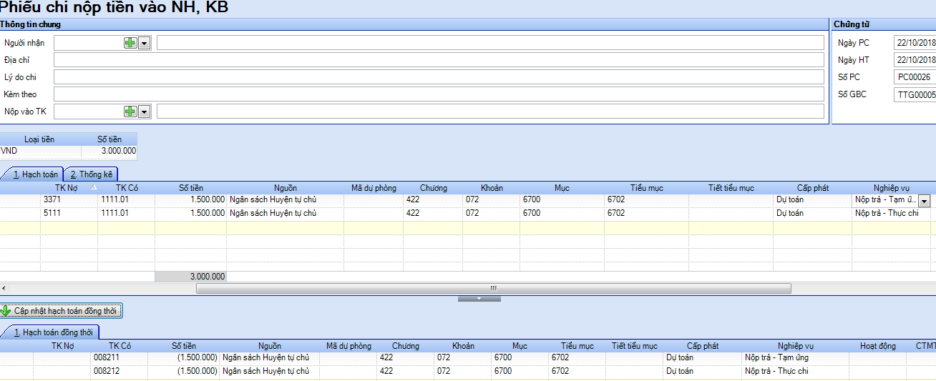Click green arrow icon on Cập nhật hạch toán đồng thời
Screen dimensions: 936x381
coord(6,311)
